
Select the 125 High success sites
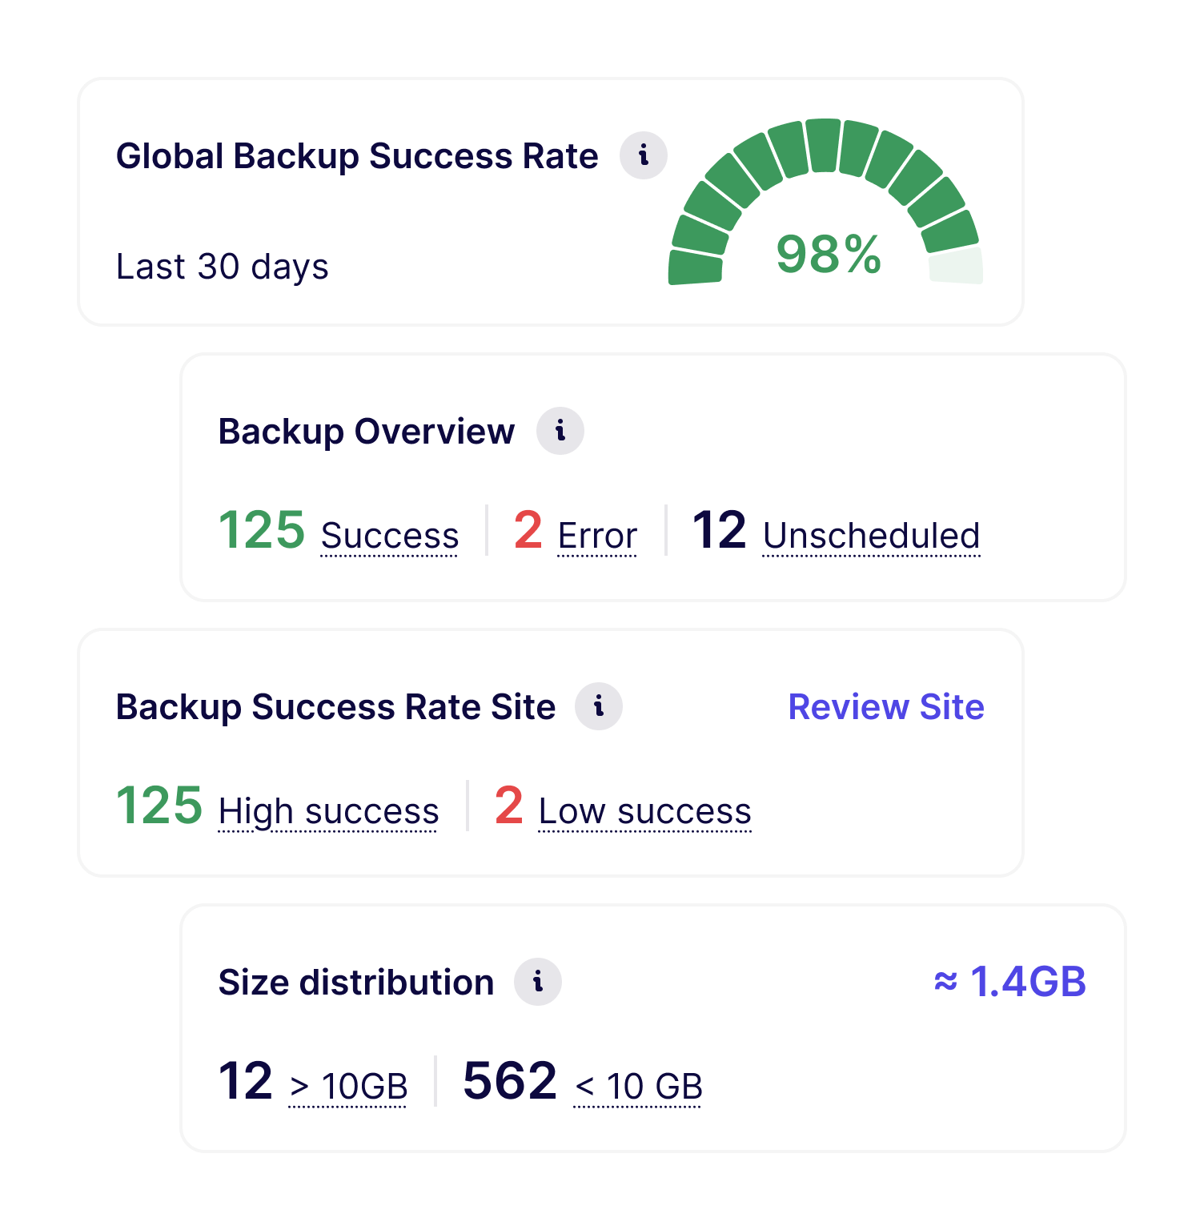click(277, 810)
